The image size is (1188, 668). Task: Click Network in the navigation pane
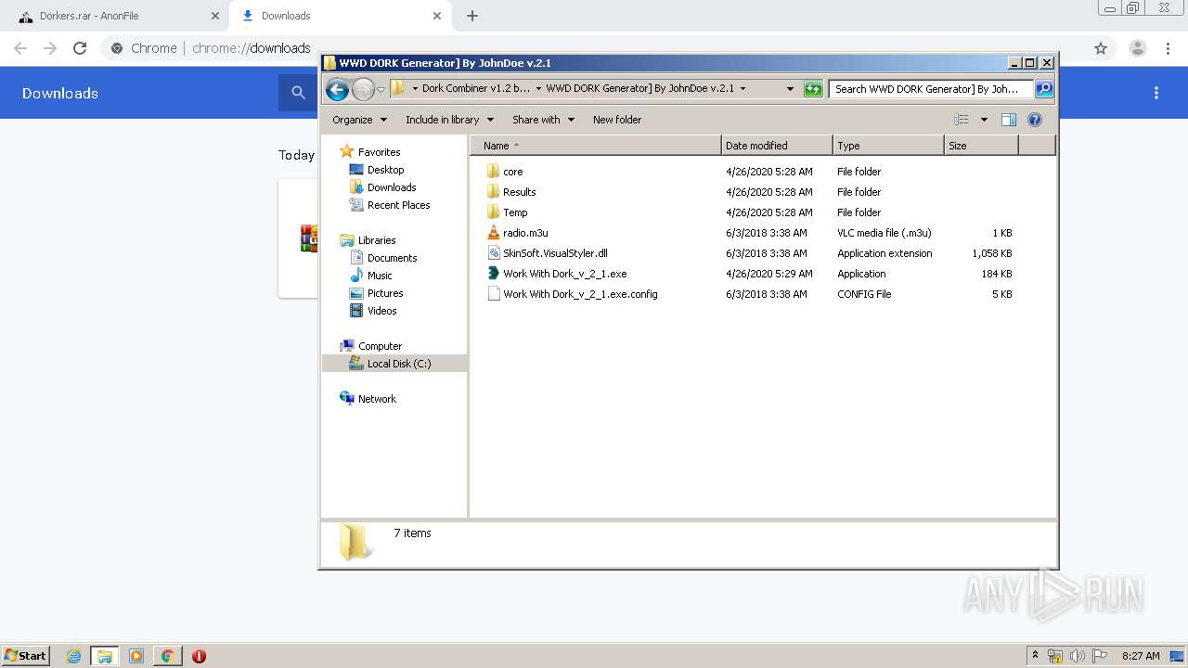pos(377,399)
